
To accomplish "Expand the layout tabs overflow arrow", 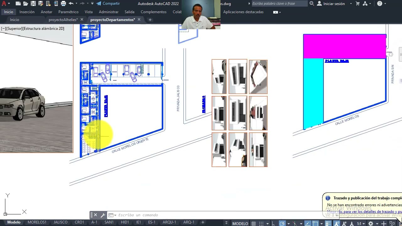I will (226, 223).
